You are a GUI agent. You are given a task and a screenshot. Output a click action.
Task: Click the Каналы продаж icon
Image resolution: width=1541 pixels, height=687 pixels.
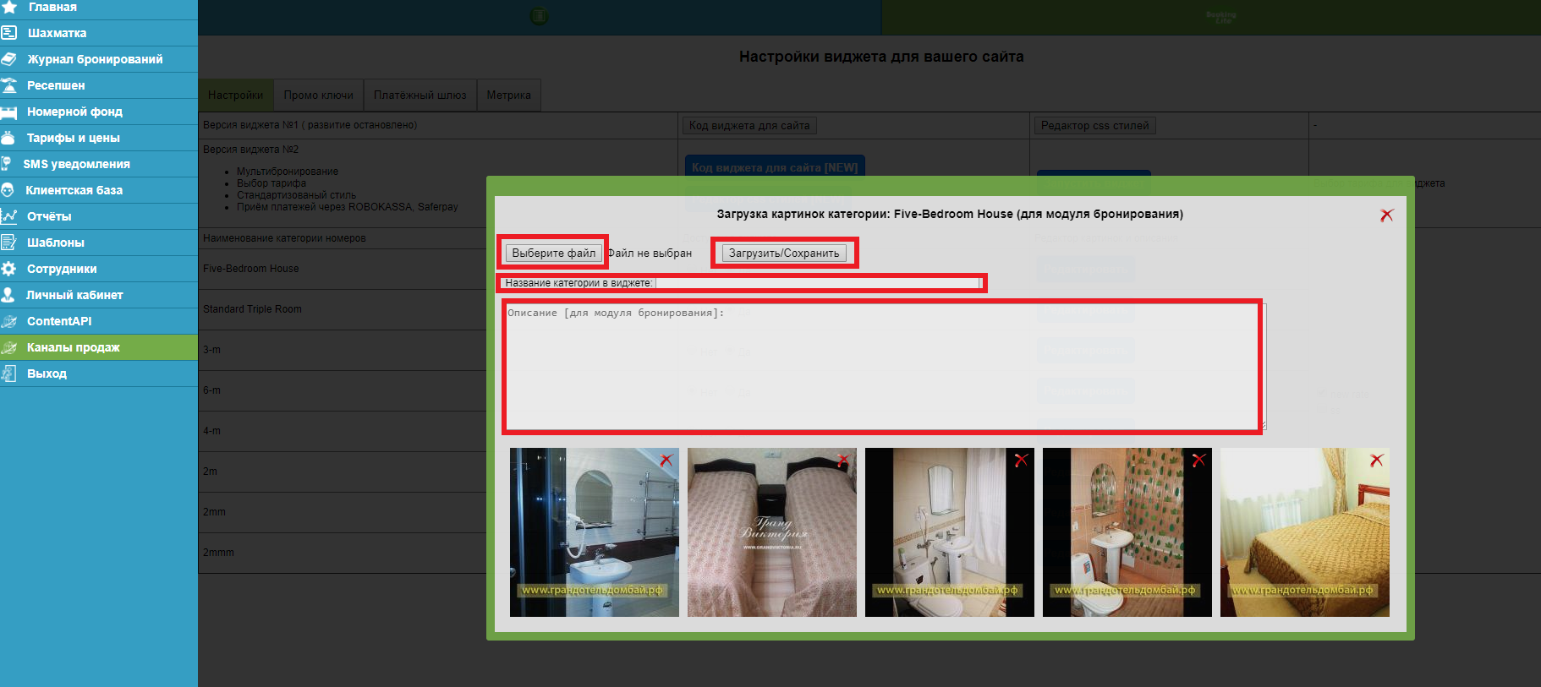(9, 347)
